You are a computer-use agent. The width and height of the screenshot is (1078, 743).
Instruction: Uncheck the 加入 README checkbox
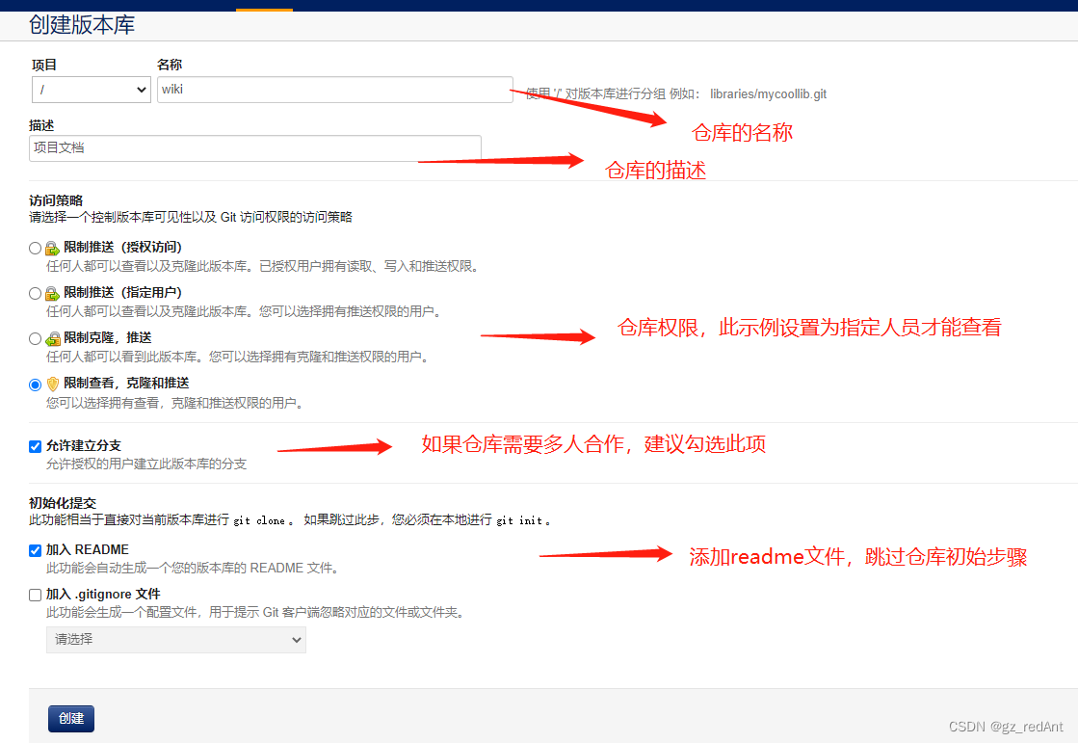(x=34, y=549)
